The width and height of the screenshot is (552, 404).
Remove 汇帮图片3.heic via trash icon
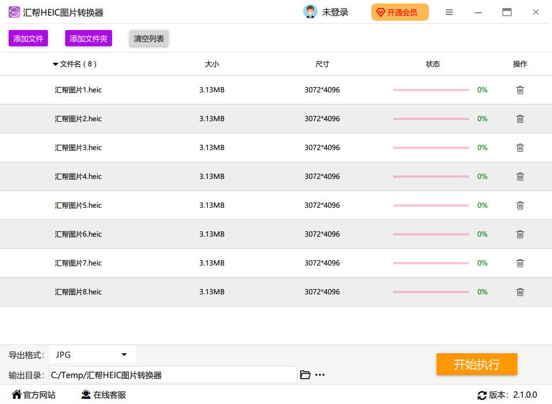pos(520,148)
